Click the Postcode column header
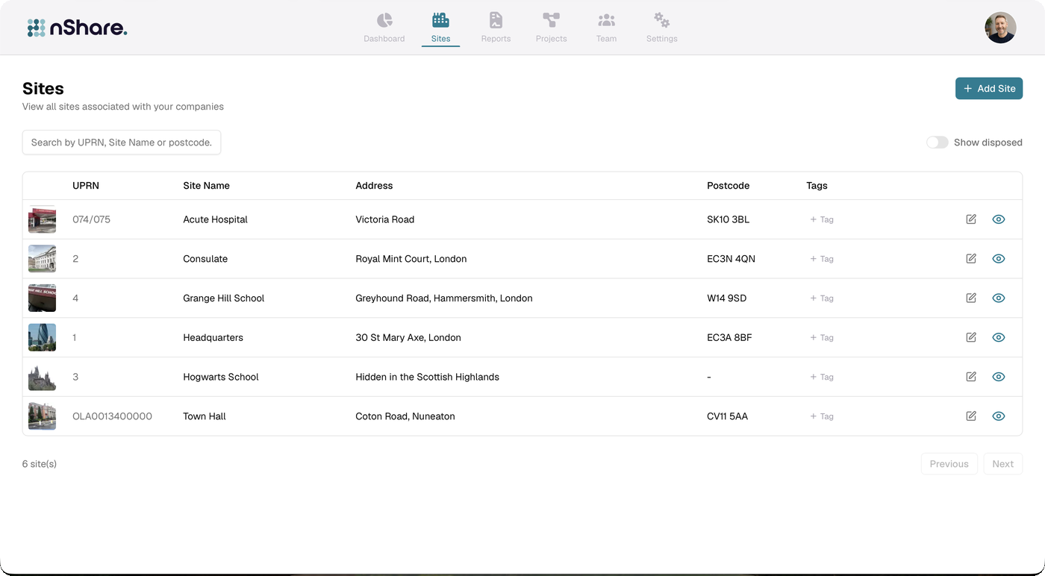Image resolution: width=1045 pixels, height=576 pixels. (728, 186)
